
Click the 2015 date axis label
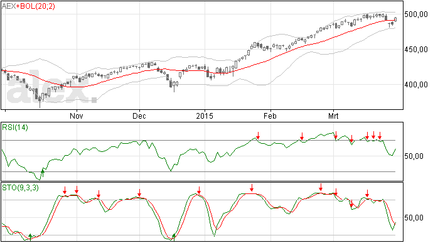(205, 116)
